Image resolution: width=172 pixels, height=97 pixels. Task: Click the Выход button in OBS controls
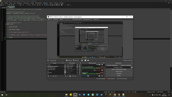119,76
